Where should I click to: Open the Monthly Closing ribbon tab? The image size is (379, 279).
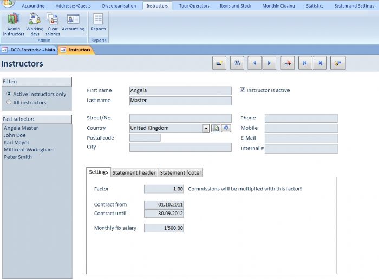(x=278, y=6)
